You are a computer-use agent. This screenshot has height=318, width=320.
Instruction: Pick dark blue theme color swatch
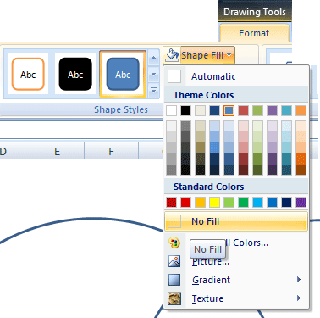[x=214, y=110]
